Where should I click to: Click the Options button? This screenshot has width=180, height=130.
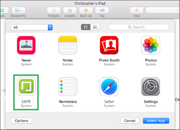(x=22, y=121)
